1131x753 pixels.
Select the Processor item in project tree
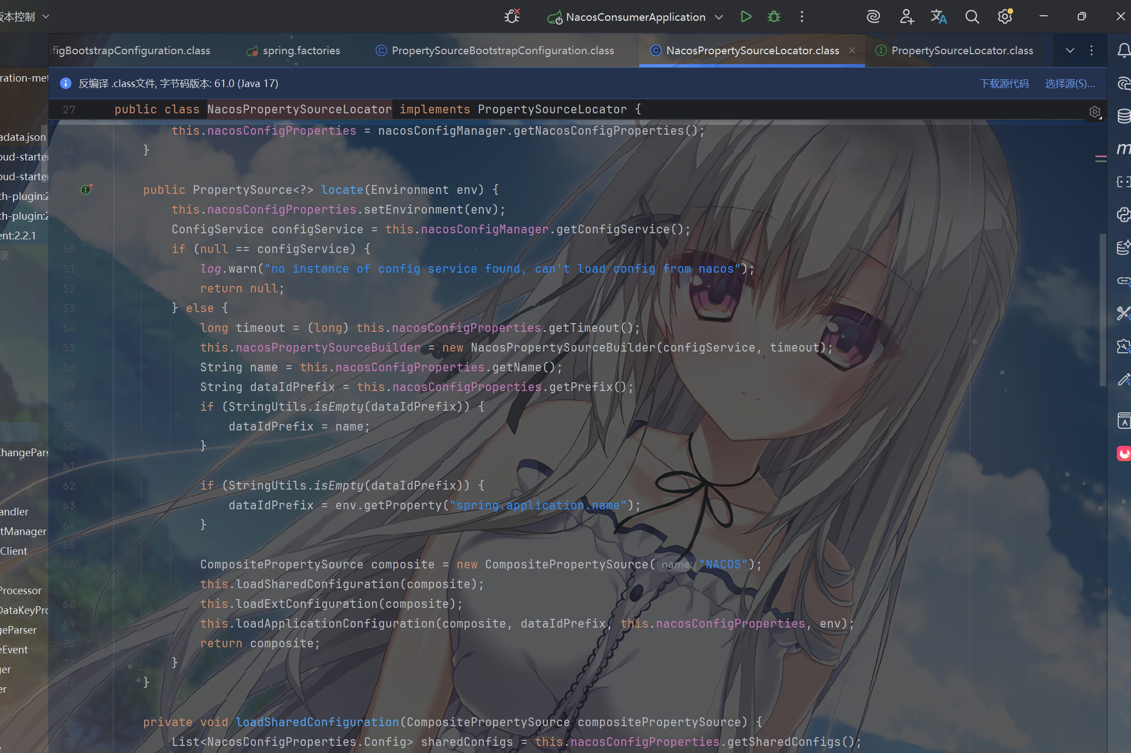point(21,590)
